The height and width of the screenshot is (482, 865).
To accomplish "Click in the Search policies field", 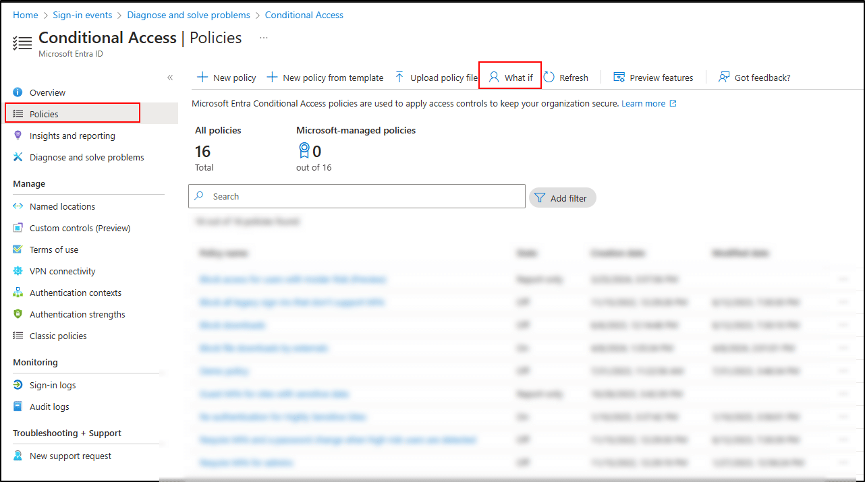I will [x=356, y=196].
